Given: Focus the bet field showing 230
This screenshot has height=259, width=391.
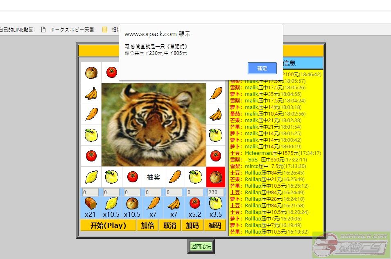Looking at the screenshot, I should pos(215,192).
